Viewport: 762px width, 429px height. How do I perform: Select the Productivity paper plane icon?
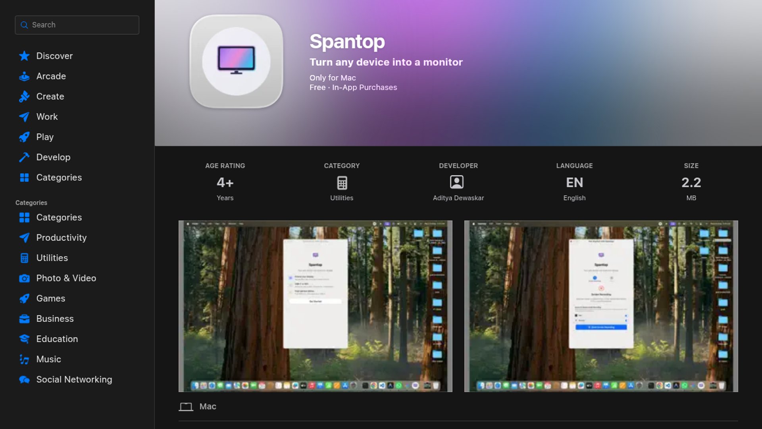(24, 238)
